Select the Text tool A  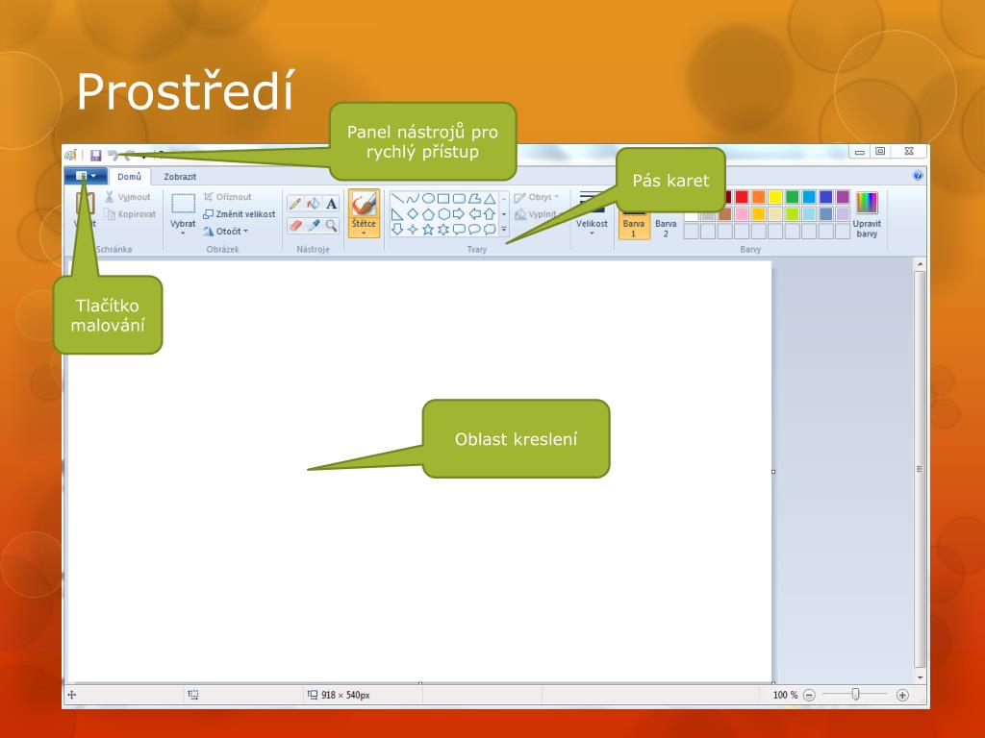331,204
